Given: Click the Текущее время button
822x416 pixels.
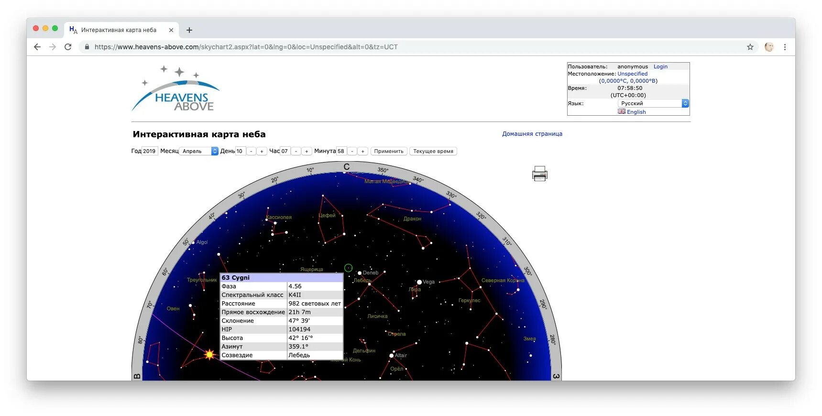Looking at the screenshot, I should click(433, 151).
